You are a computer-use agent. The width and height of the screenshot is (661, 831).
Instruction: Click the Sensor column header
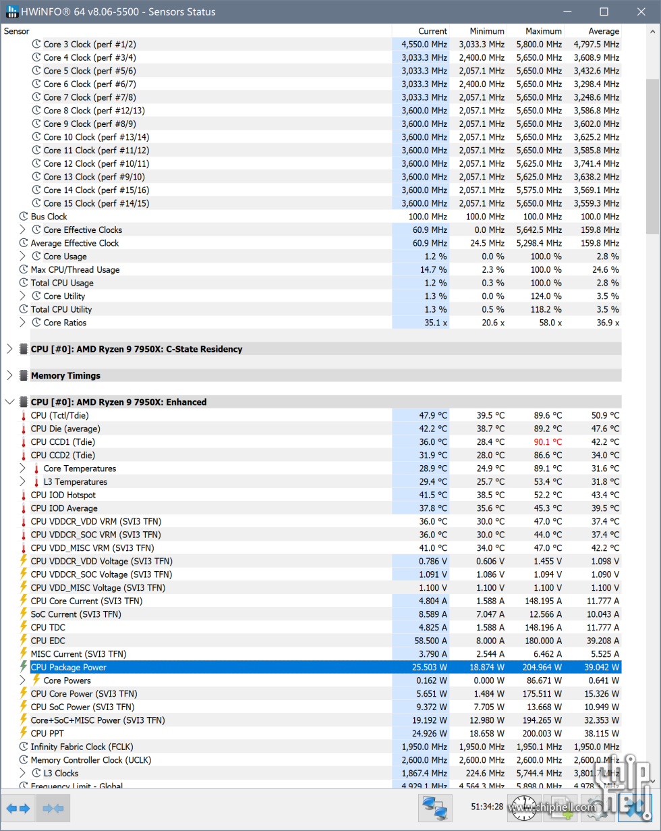pyautogui.click(x=196, y=31)
